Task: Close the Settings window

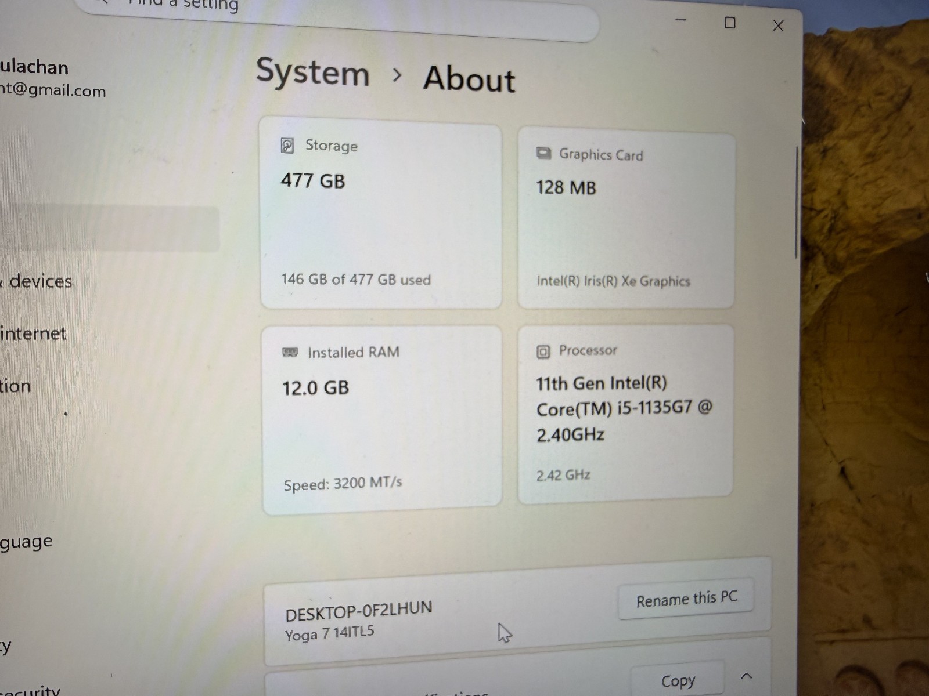Action: point(778,26)
